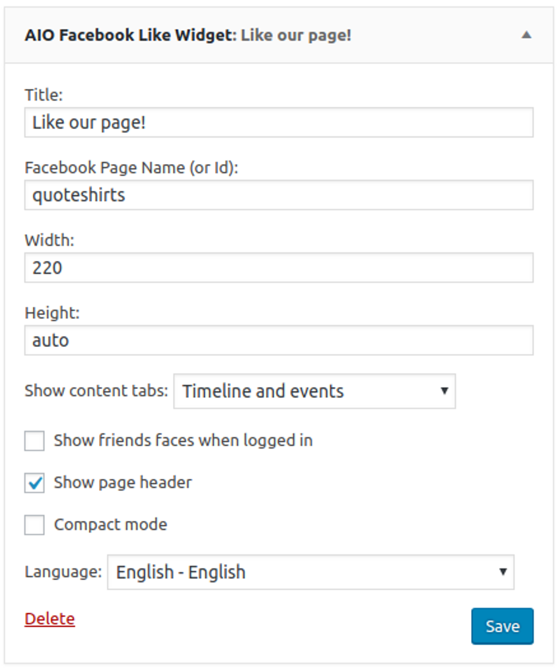Click the arrow on the English - English selector
Viewport: 558px width, 669px height.
pyautogui.click(x=504, y=572)
